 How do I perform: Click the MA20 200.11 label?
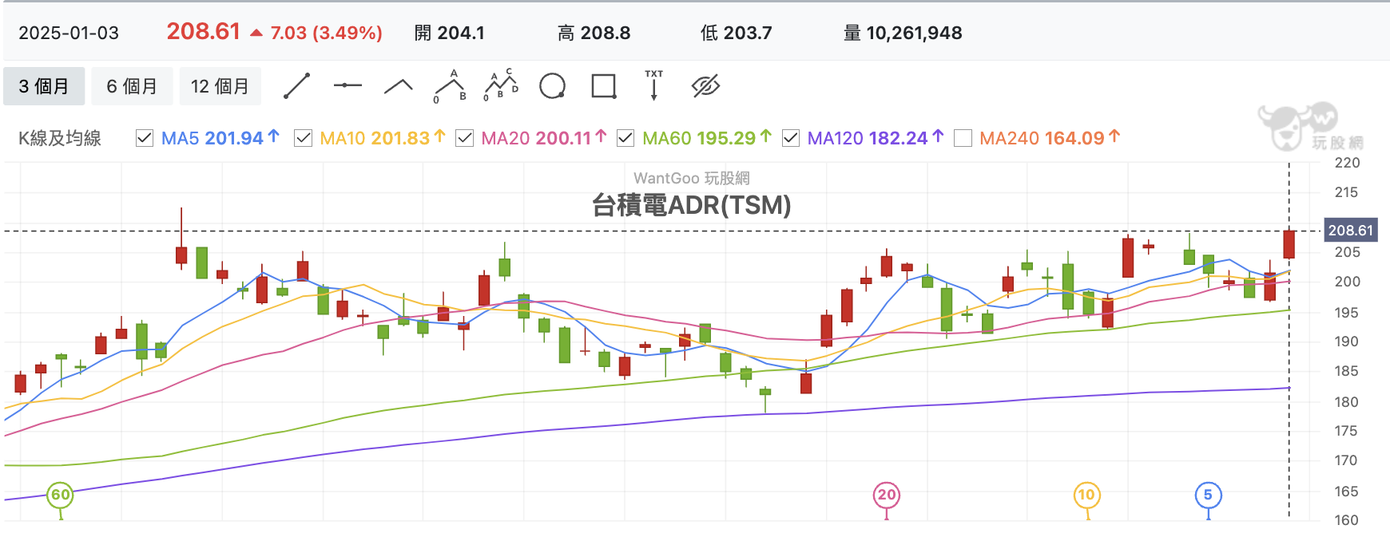coord(536,138)
